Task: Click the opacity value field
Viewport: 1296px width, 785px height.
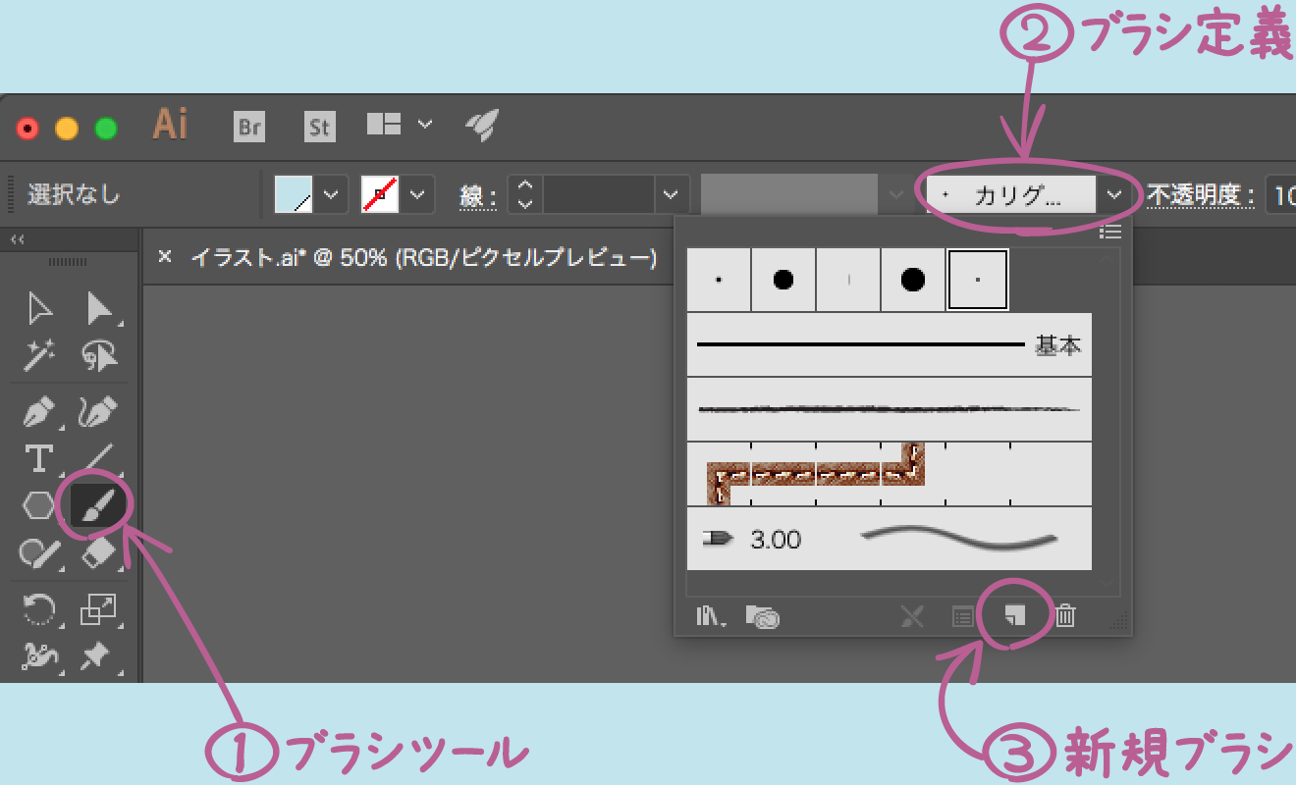Action: [x=1280, y=194]
